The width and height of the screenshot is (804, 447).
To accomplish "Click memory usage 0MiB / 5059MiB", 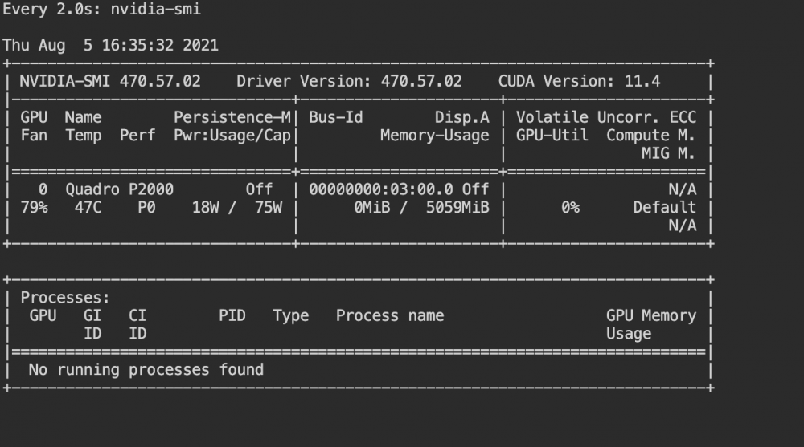I will point(421,207).
